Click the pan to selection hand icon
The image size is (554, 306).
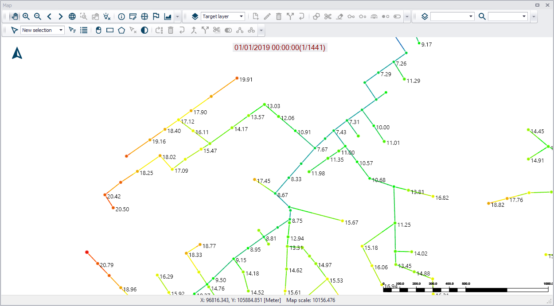95,16
